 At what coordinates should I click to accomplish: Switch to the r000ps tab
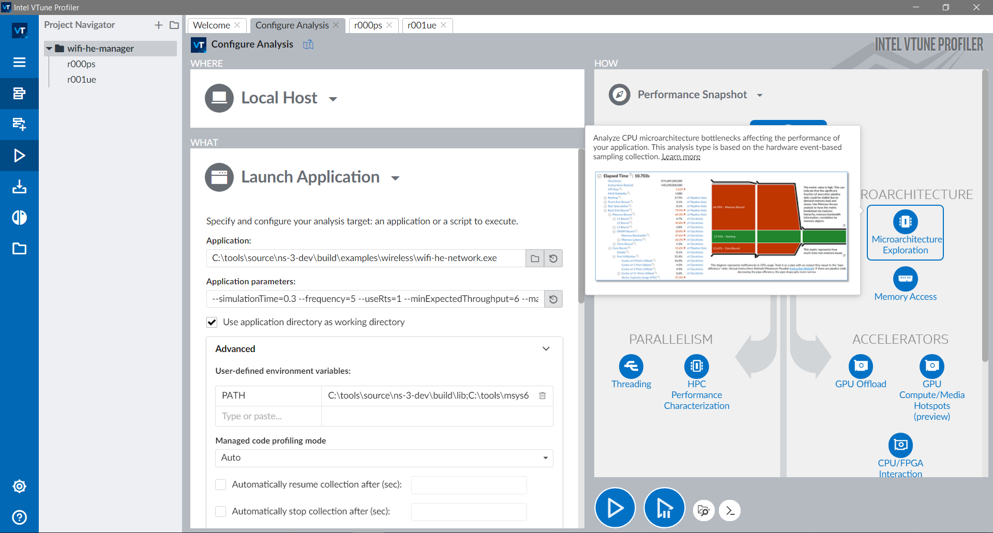click(x=368, y=25)
